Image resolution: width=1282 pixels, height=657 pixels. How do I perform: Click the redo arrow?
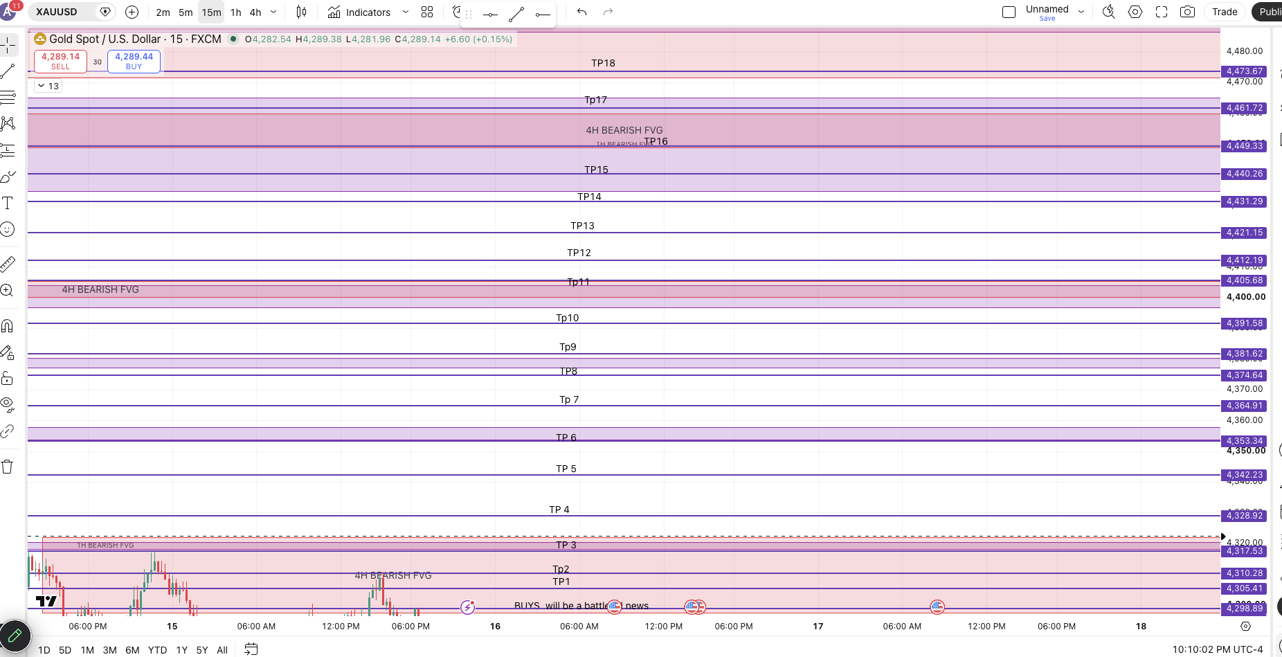(608, 12)
